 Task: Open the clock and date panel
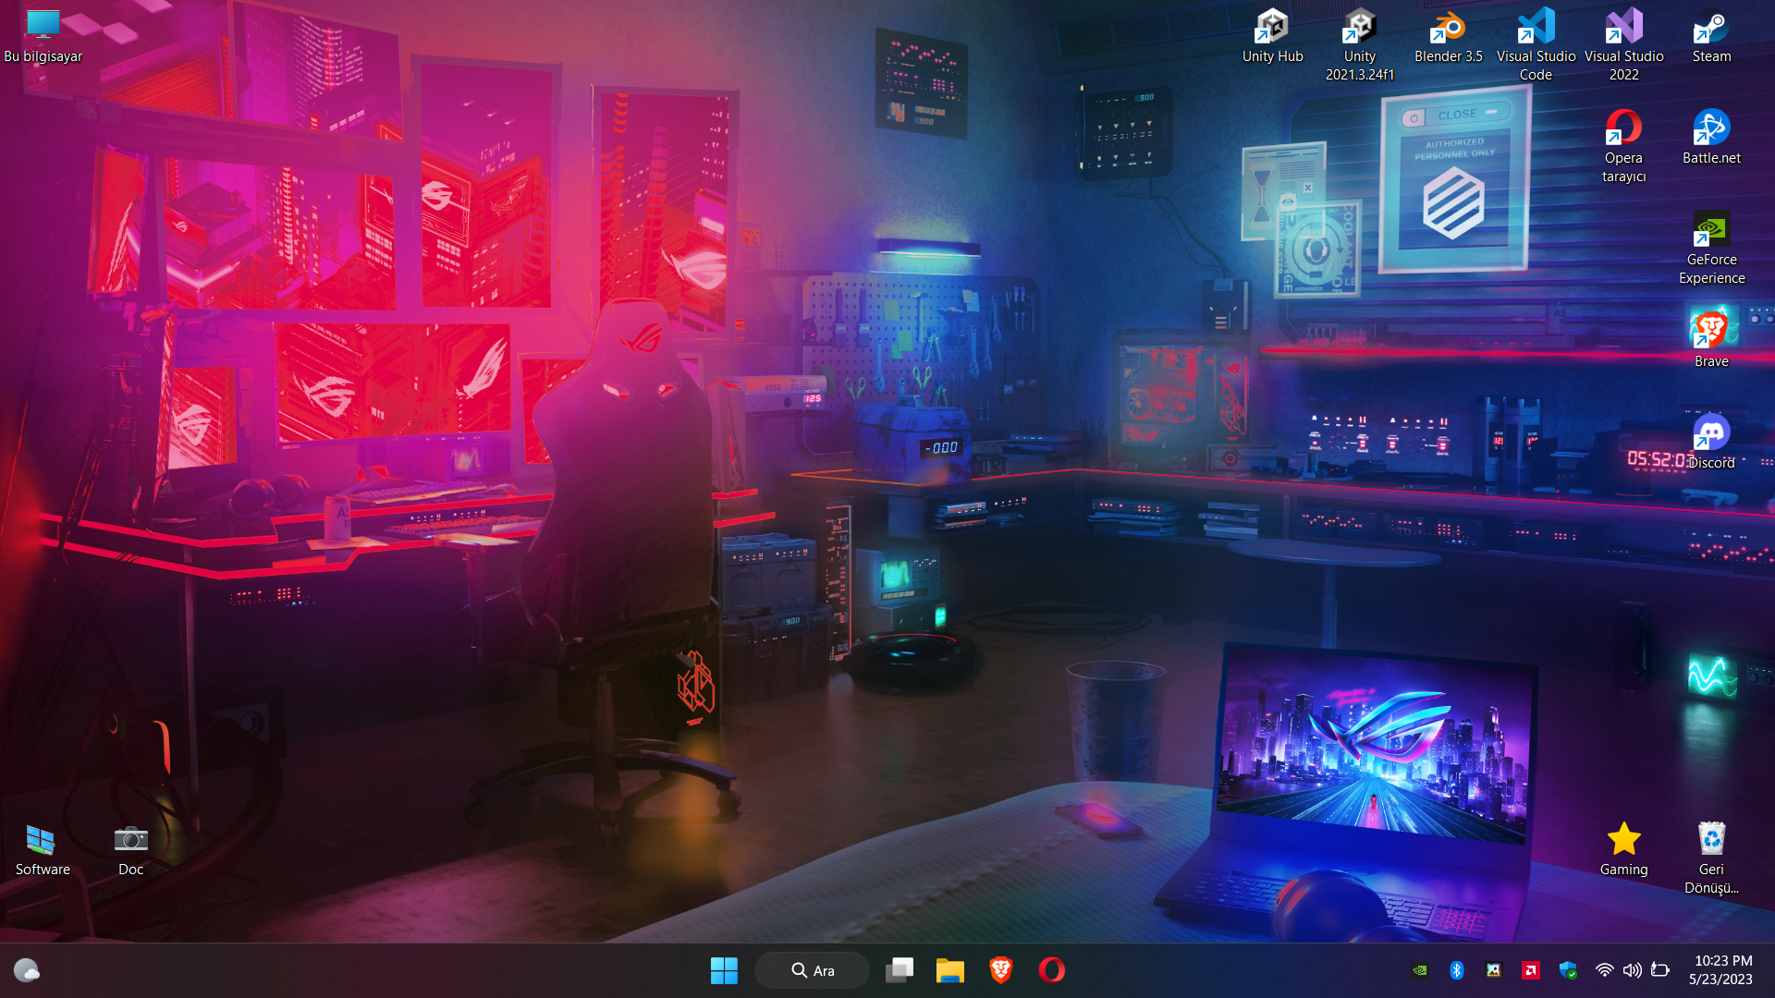1720,970
